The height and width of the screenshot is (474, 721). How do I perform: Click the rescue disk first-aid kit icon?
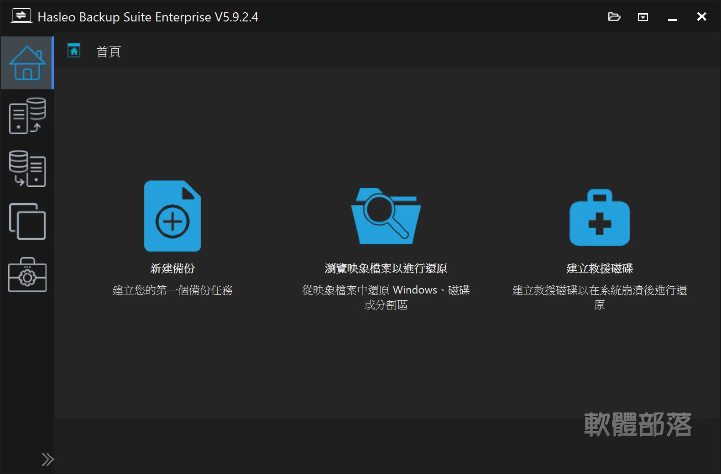pyautogui.click(x=600, y=217)
